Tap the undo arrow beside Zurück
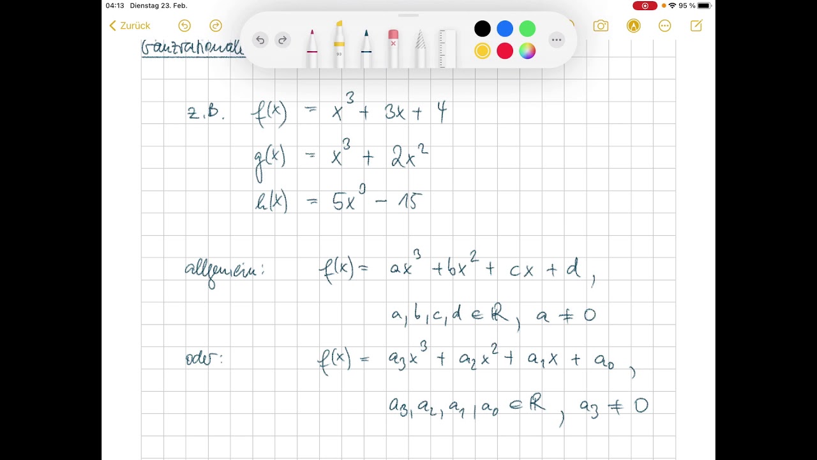 pyautogui.click(x=184, y=26)
